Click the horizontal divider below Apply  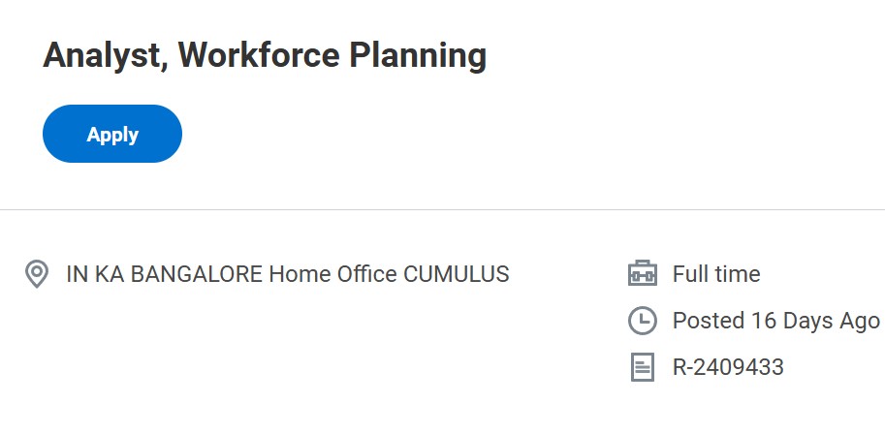tap(442, 209)
